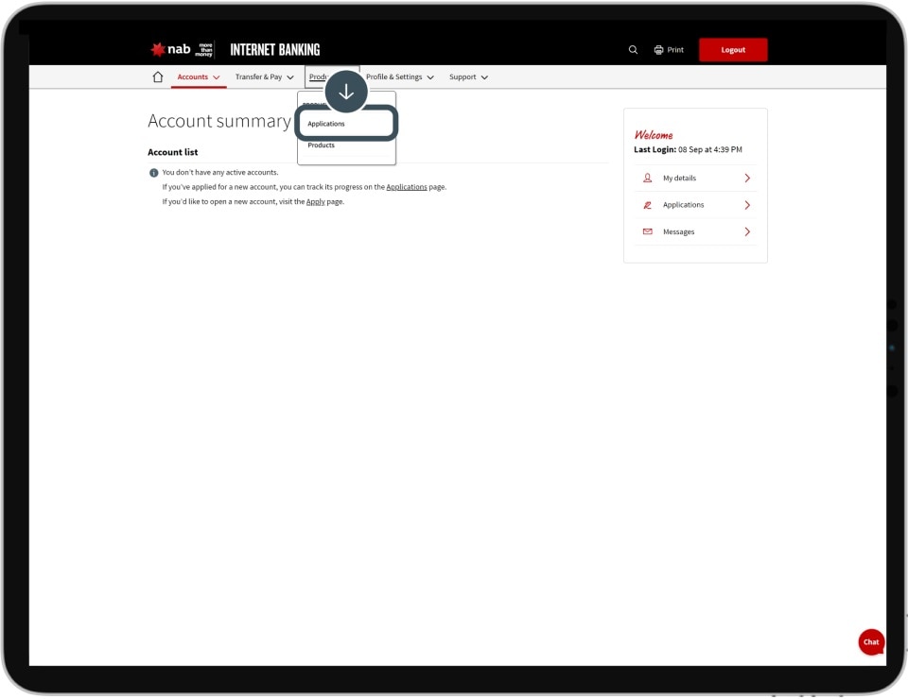Click the NAB red star logo
Screen dimensions: 908x699
(158, 50)
